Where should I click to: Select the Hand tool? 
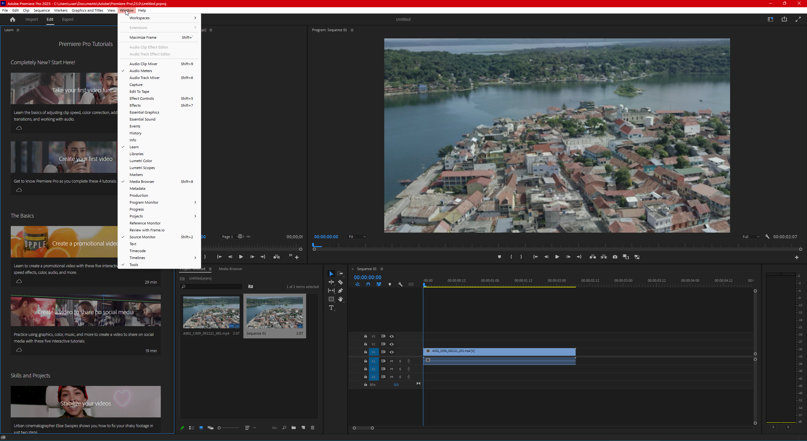[340, 299]
